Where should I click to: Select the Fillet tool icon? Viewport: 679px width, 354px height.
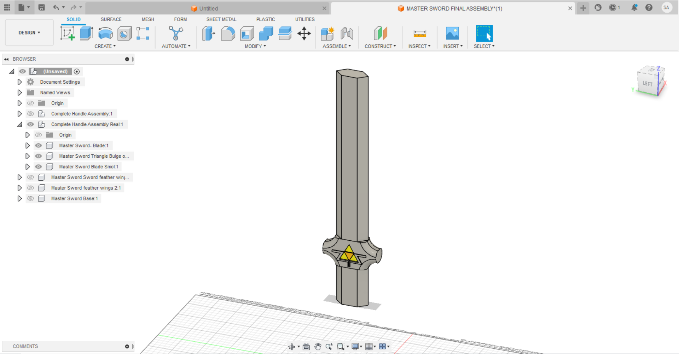(228, 34)
